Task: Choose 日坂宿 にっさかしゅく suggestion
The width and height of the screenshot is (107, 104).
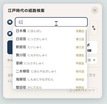Action: pos(50,39)
